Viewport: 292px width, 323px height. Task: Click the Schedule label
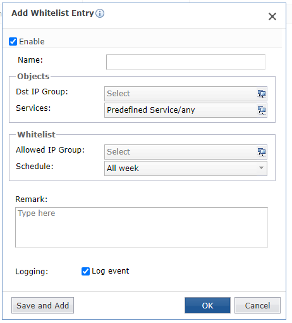pos(35,167)
